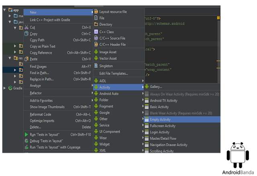The image size is (257, 176).
Task: Click the Singleton file icon
Action: tap(96, 66)
